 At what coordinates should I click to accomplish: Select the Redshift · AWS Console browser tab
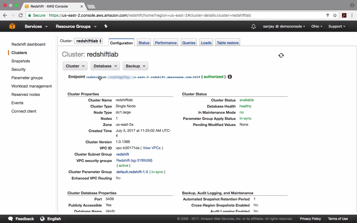[x=54, y=6]
